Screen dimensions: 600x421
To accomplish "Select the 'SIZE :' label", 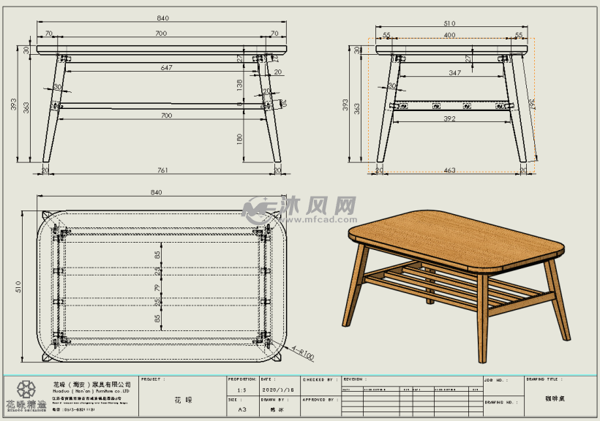I will tap(234, 400).
